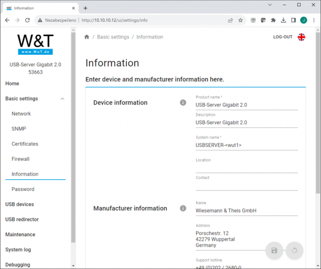Image resolution: width=321 pixels, height=269 pixels.
Task: Click the LOG-OUT button
Action: [283, 37]
